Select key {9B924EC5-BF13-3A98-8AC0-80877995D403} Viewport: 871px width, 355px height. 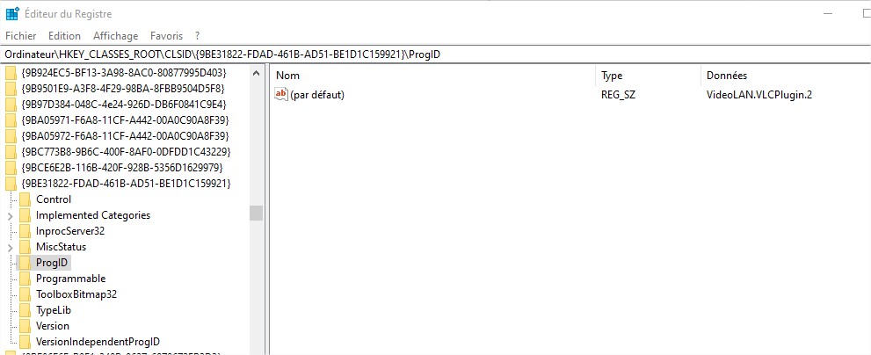[x=124, y=73]
